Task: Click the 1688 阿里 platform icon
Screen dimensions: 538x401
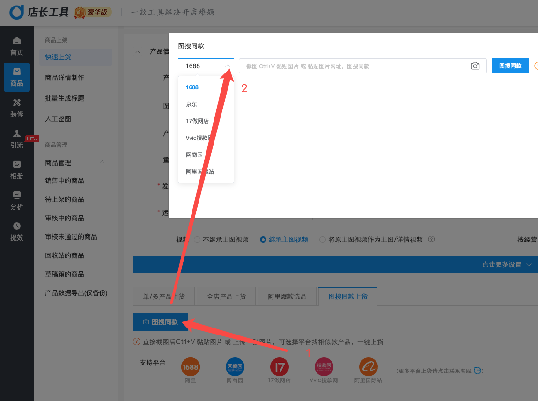Action: (x=191, y=367)
